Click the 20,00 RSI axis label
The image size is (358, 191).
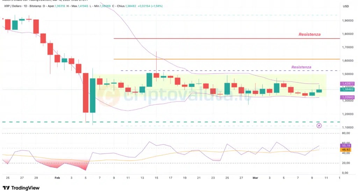346,163
